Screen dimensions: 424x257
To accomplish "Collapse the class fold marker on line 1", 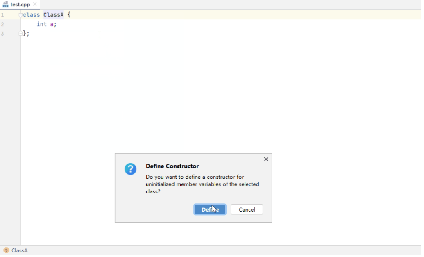I will (20, 15).
